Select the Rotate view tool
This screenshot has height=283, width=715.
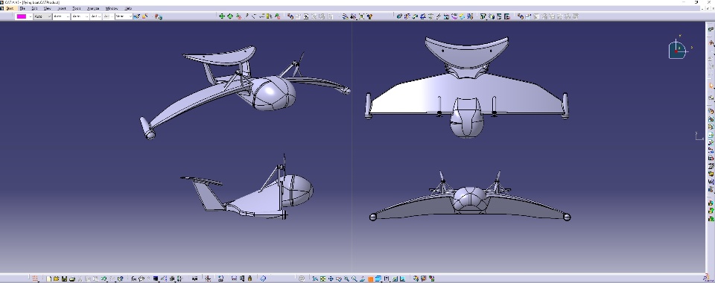coord(338,279)
